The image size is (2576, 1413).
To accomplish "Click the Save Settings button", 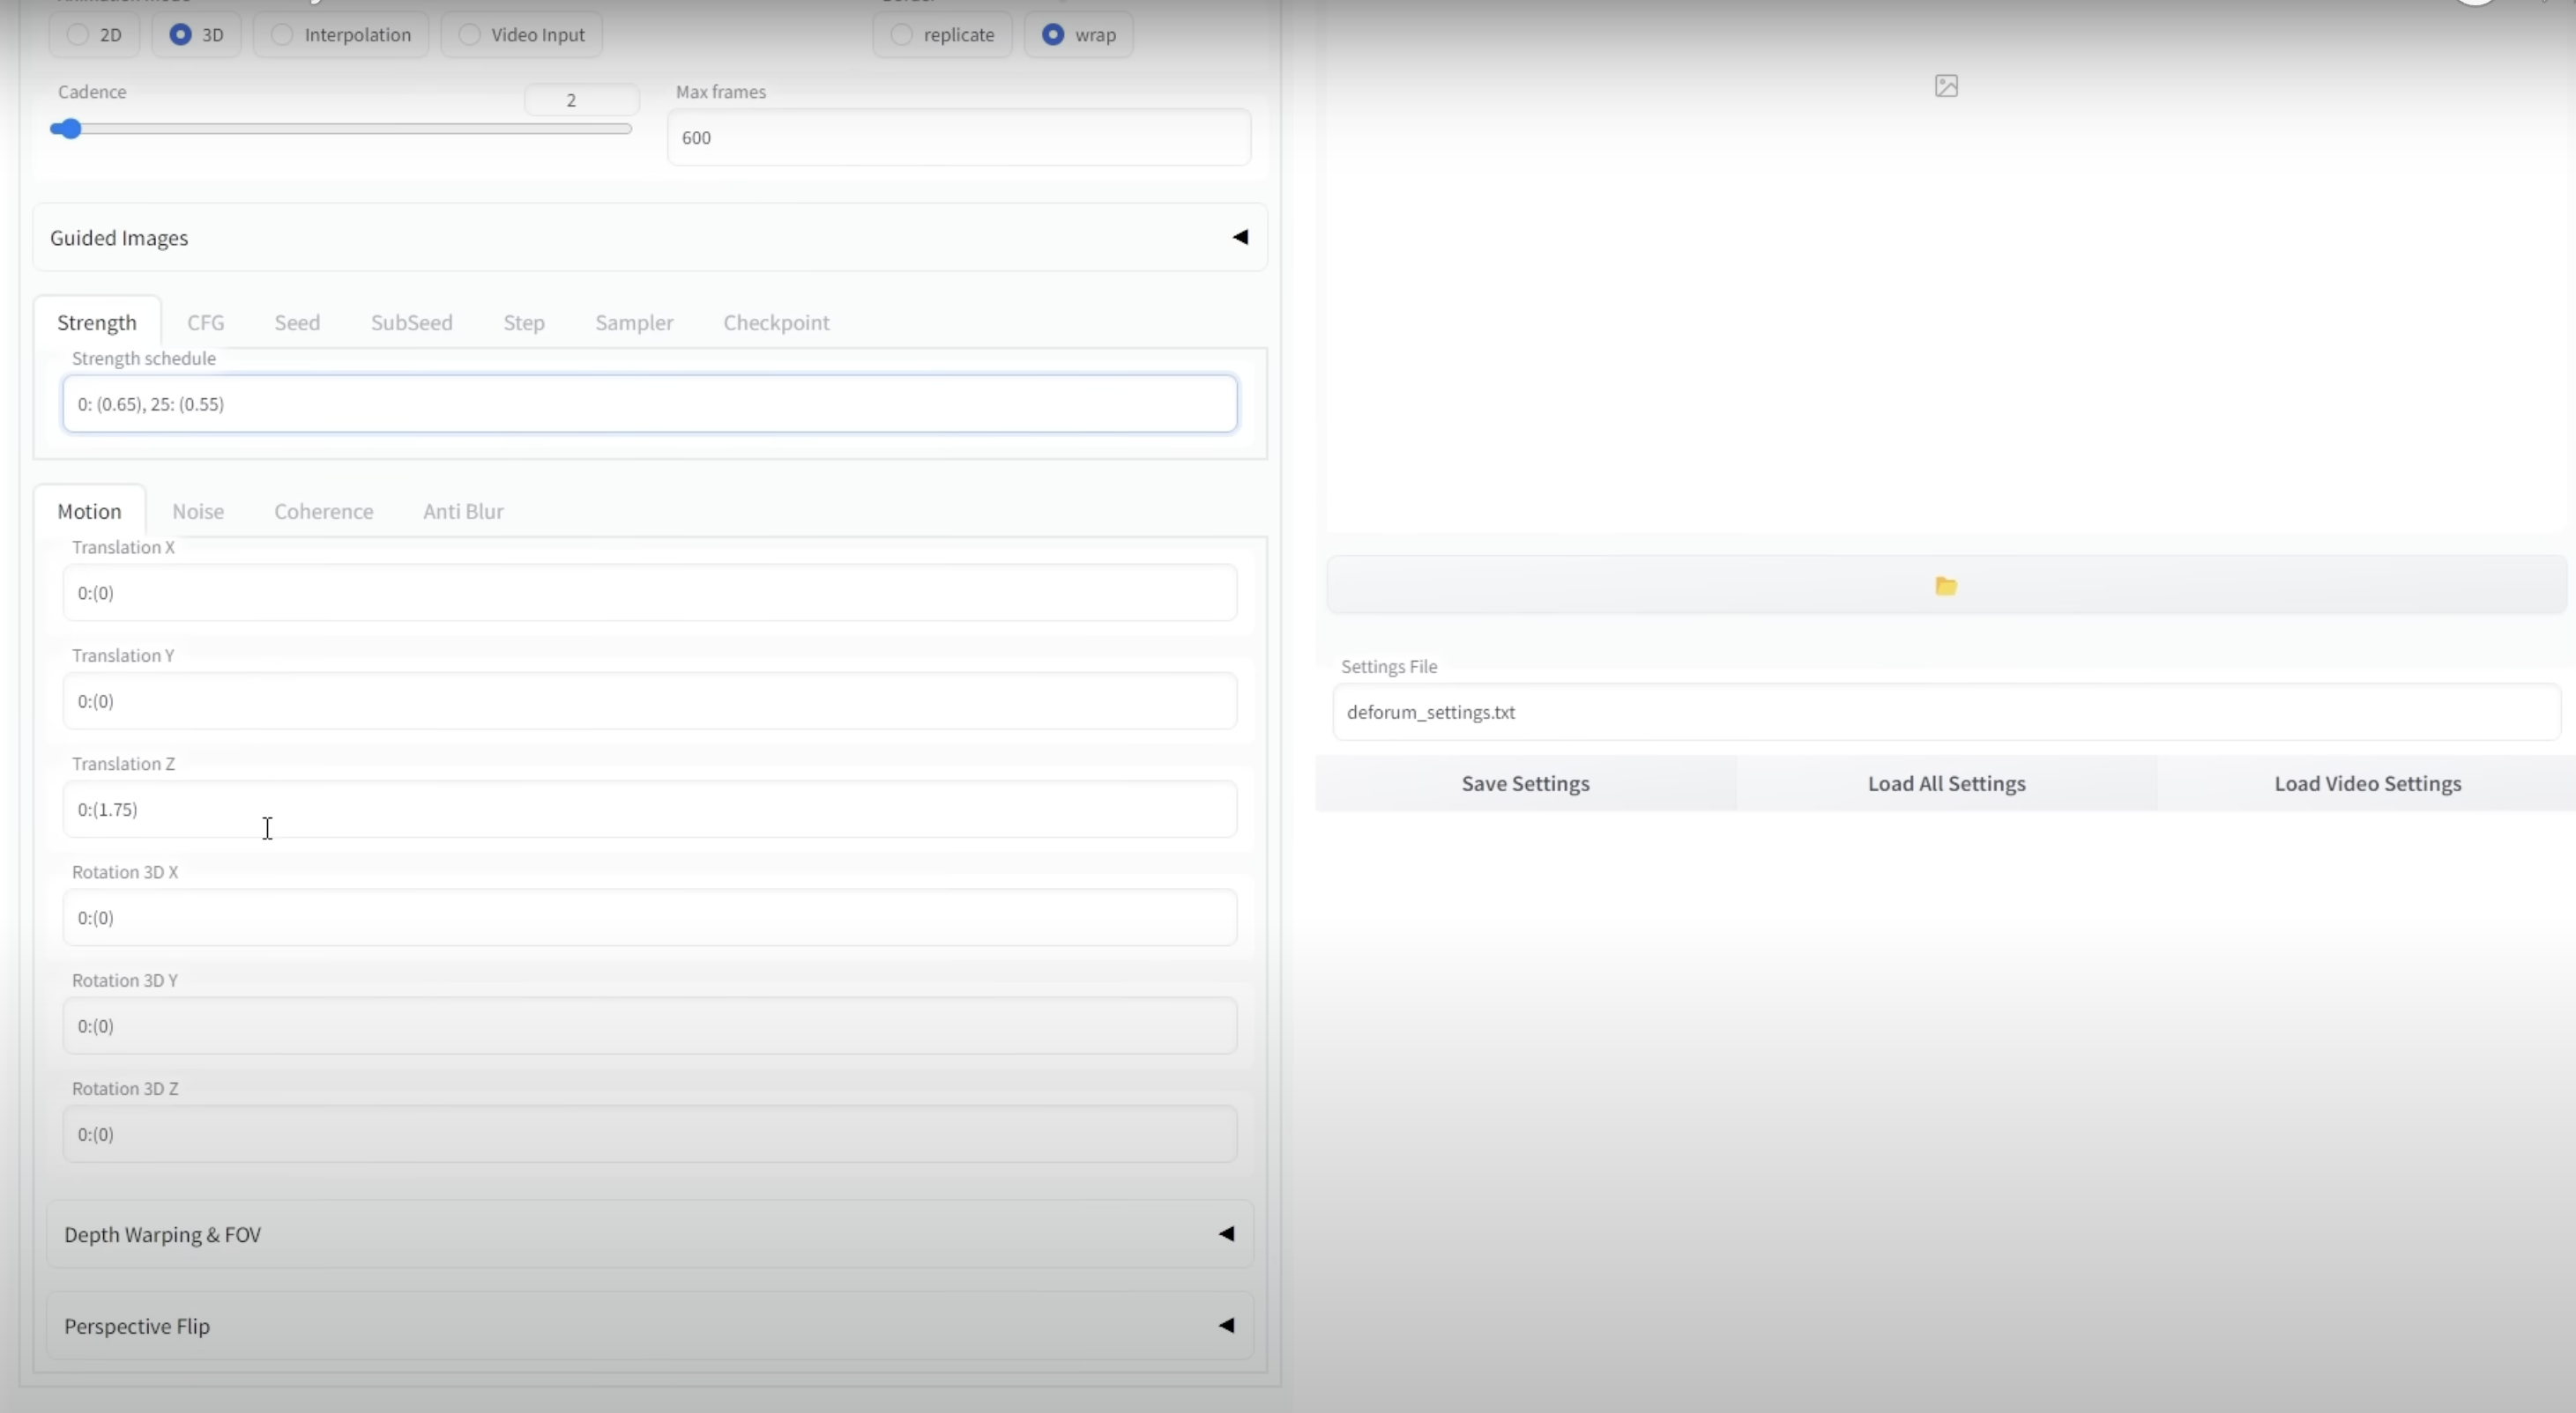I will pos(1525,783).
